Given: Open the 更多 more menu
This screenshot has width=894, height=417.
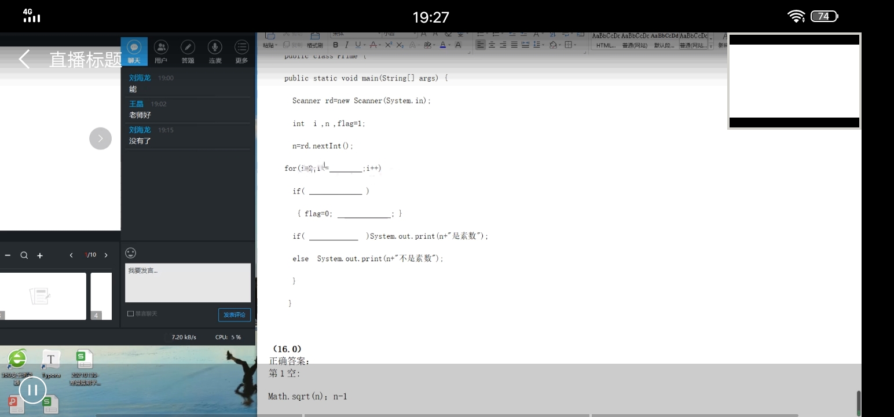Looking at the screenshot, I should pyautogui.click(x=241, y=52).
